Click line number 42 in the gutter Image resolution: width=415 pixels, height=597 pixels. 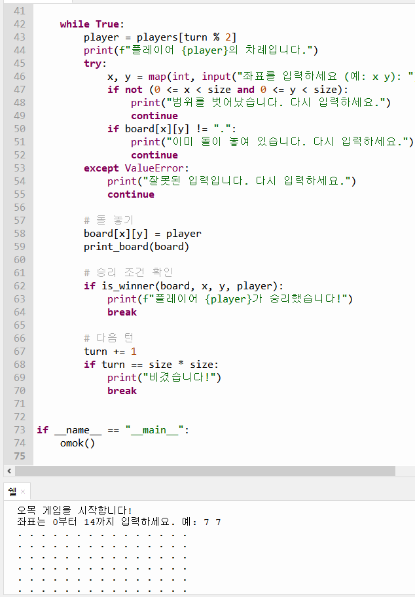click(x=20, y=24)
